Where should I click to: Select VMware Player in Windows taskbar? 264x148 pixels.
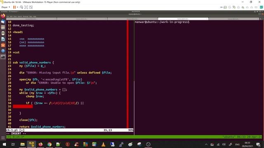[x=31, y=144]
